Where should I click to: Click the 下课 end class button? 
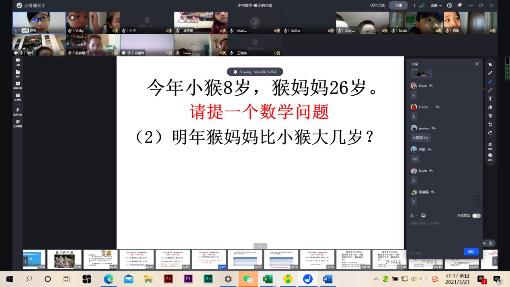pos(398,6)
